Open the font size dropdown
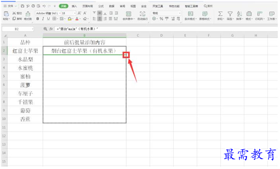 tap(75, 13)
